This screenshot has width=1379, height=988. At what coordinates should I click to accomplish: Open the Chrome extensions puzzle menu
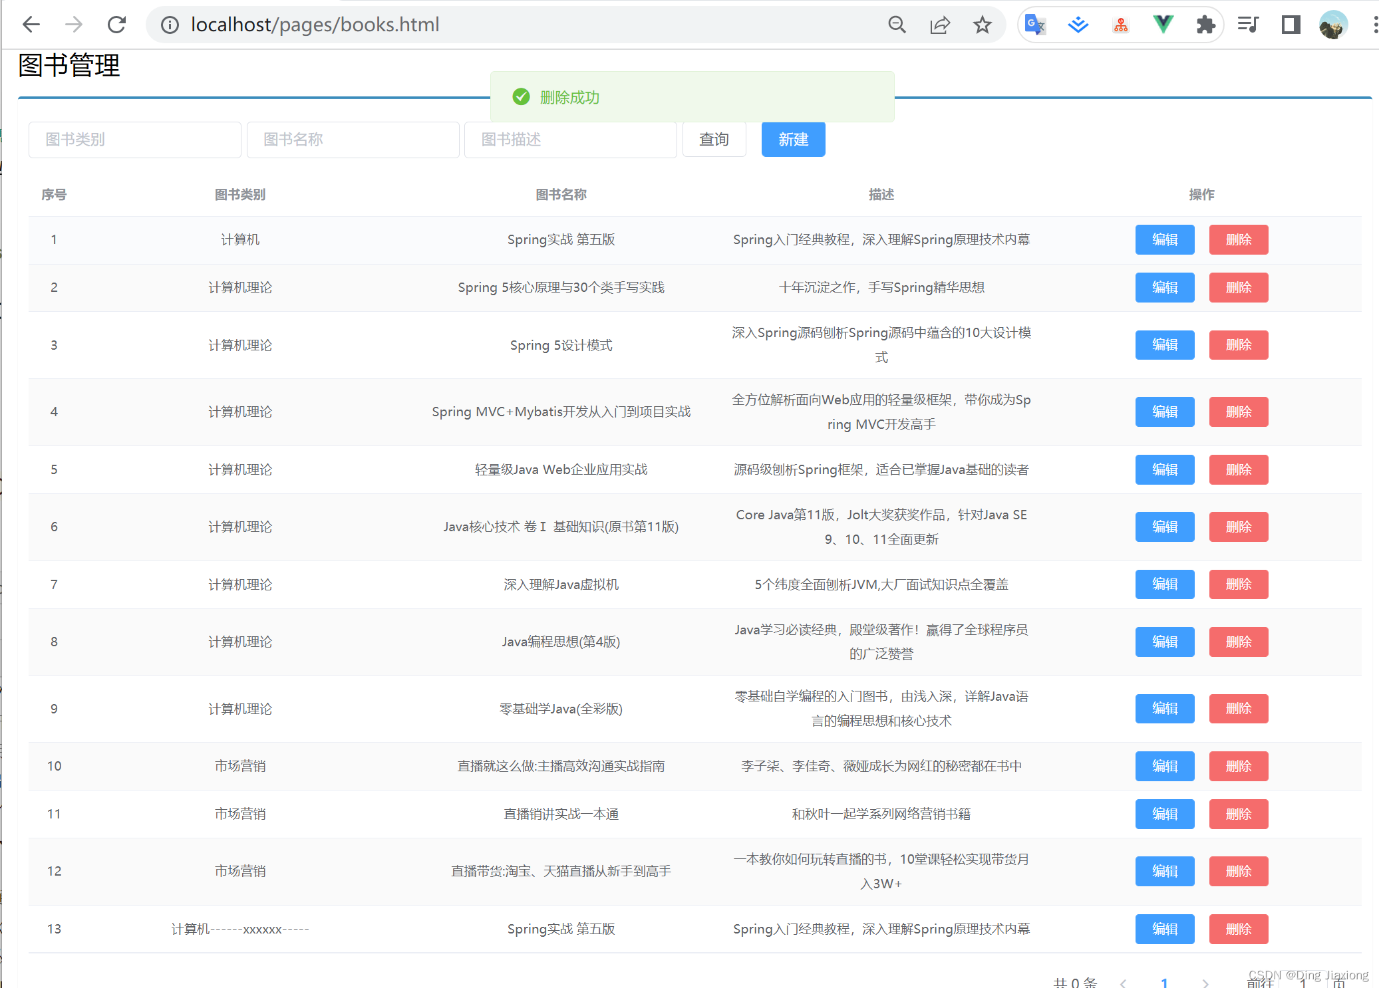1206,25
